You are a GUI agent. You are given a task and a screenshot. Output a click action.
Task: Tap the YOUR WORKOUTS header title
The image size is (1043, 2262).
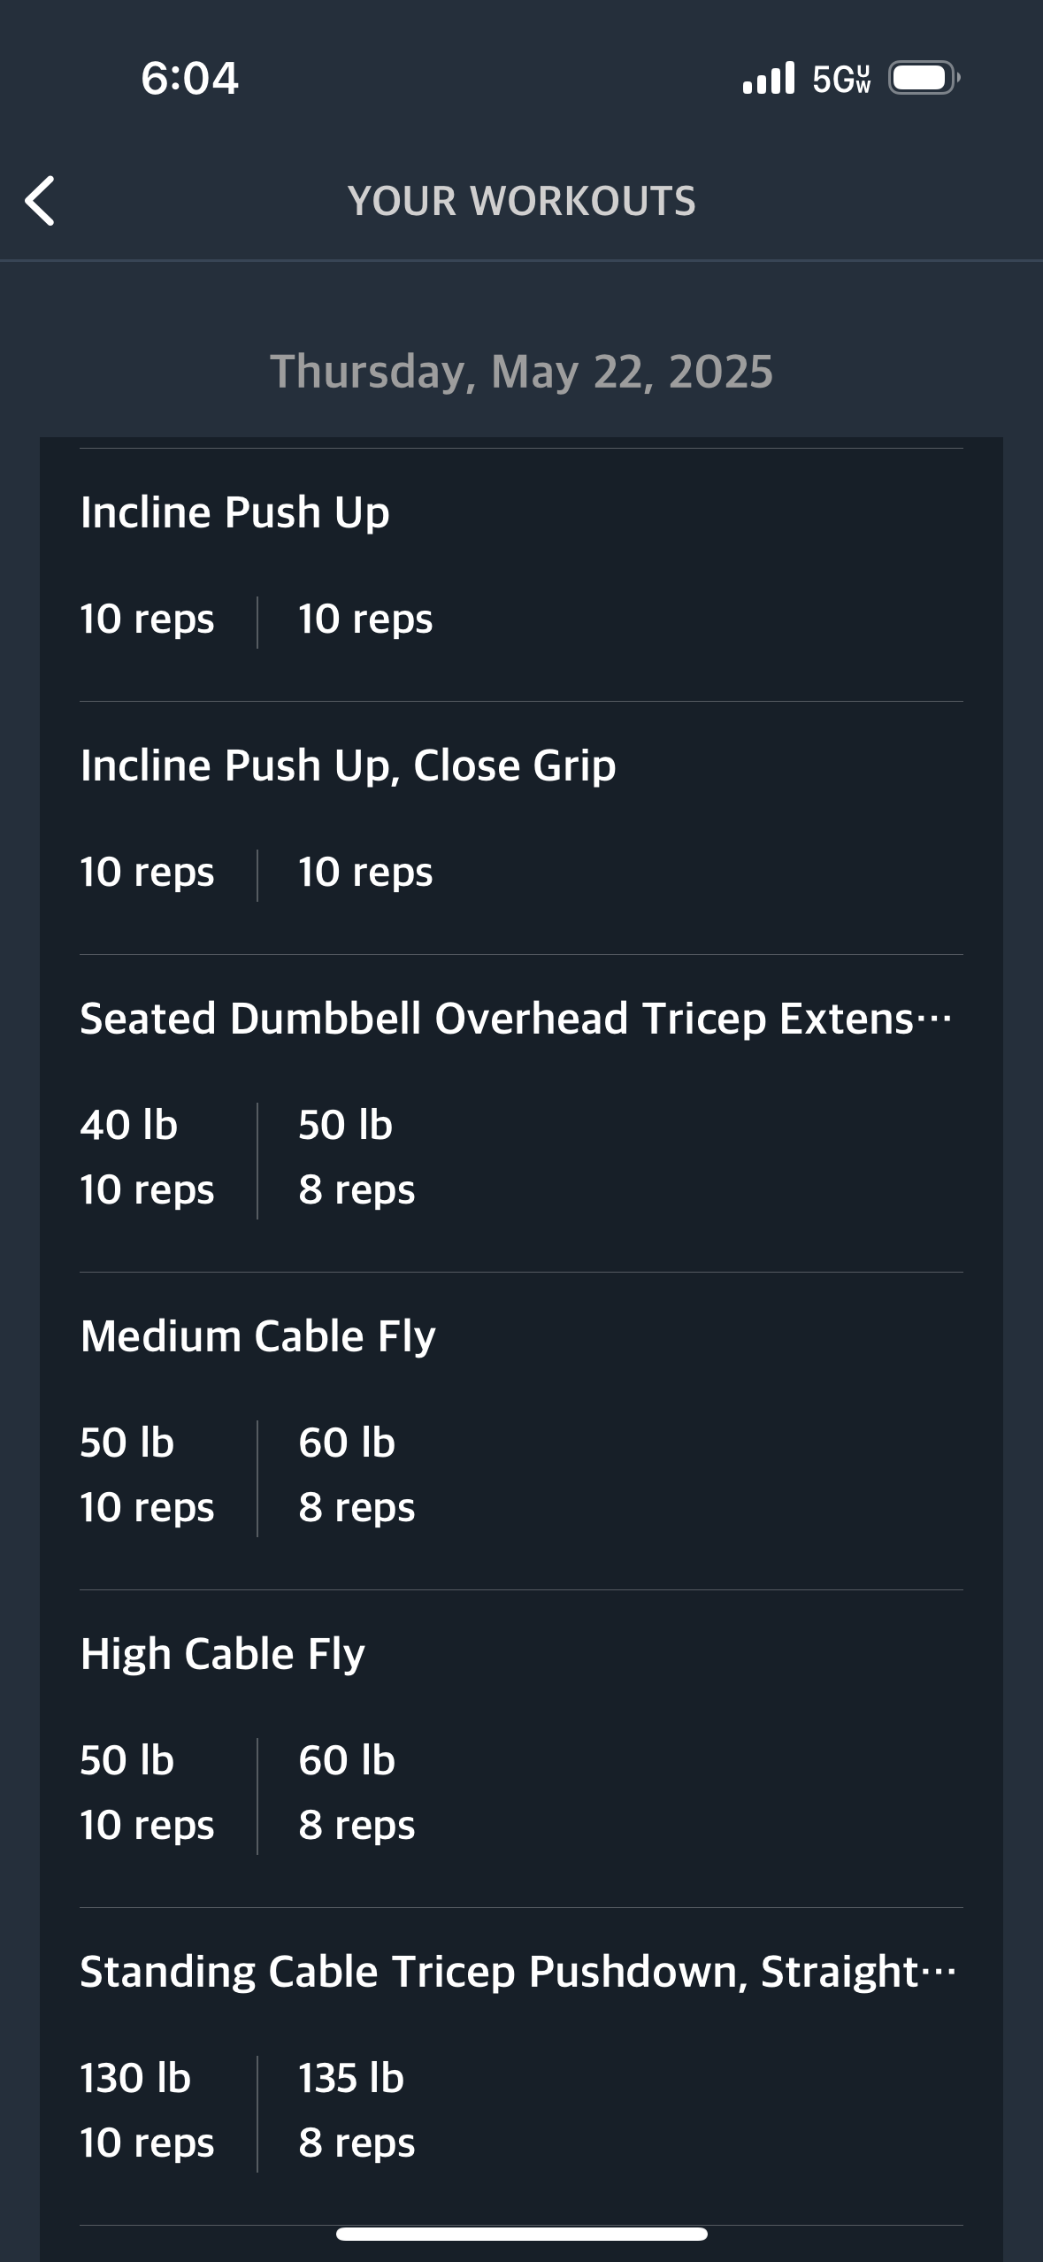pyautogui.click(x=522, y=201)
